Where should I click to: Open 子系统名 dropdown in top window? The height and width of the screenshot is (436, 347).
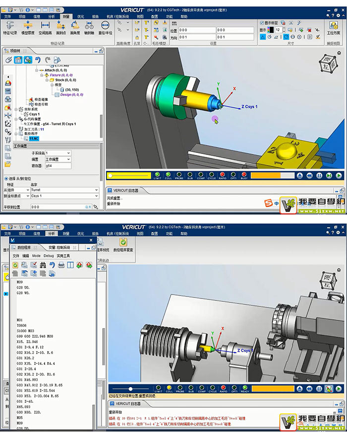coord(58,153)
